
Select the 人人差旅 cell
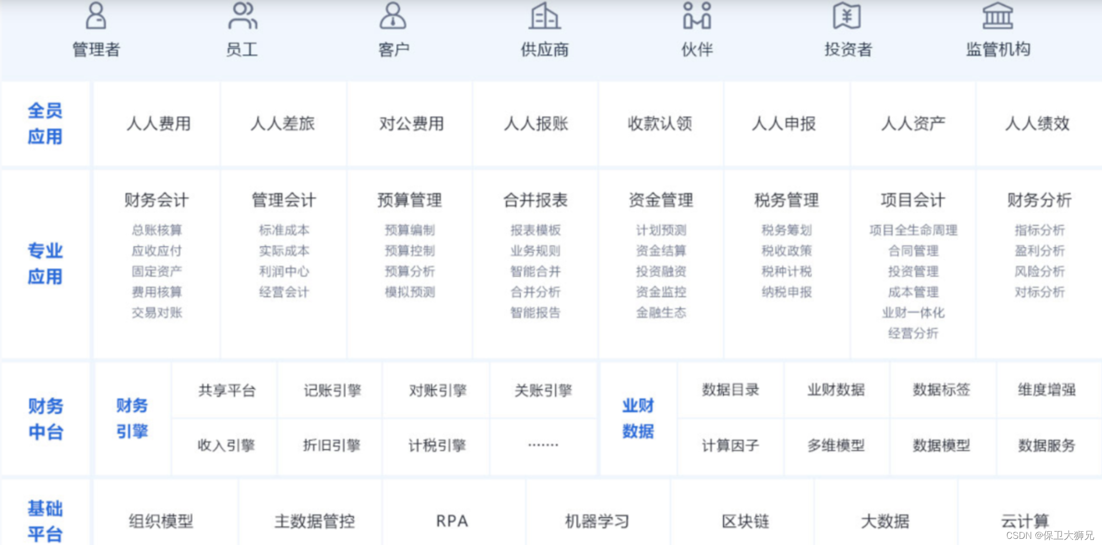tap(283, 124)
